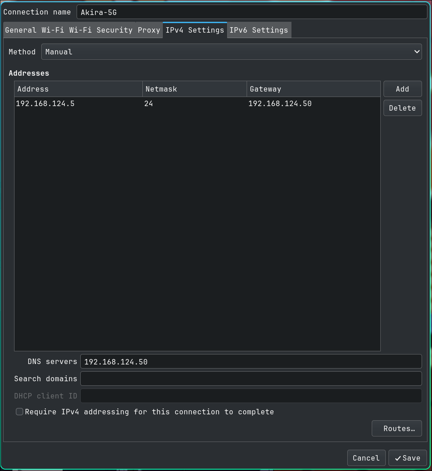Click the Gateway column header
The height and width of the screenshot is (471, 432).
(314, 89)
